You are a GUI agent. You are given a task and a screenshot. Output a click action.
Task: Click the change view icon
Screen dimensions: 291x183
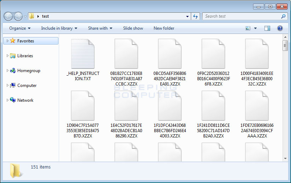pos(248,28)
